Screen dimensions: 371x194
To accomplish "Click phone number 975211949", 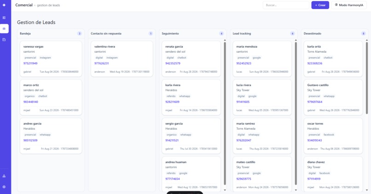I will pos(30,63).
